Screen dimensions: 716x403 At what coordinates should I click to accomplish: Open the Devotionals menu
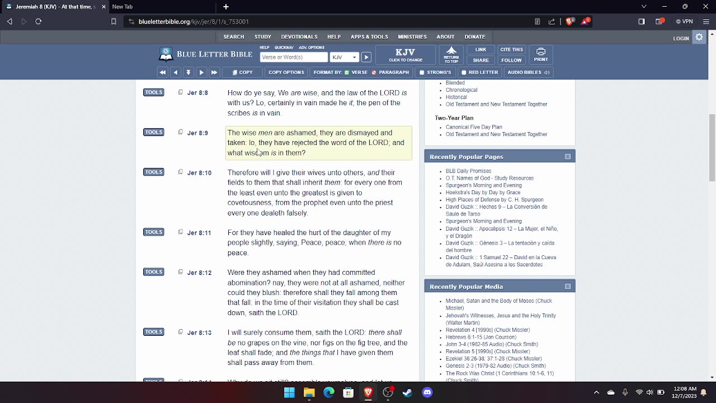tap(299, 37)
